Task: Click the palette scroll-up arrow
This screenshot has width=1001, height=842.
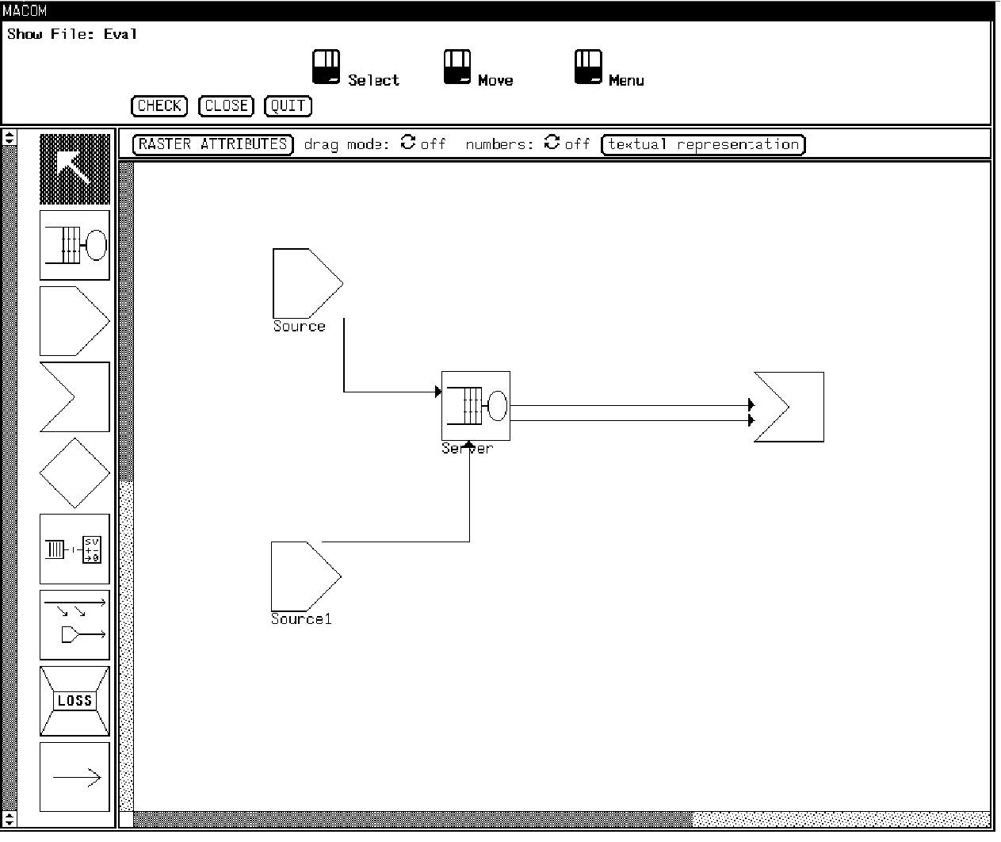Action: click(9, 137)
